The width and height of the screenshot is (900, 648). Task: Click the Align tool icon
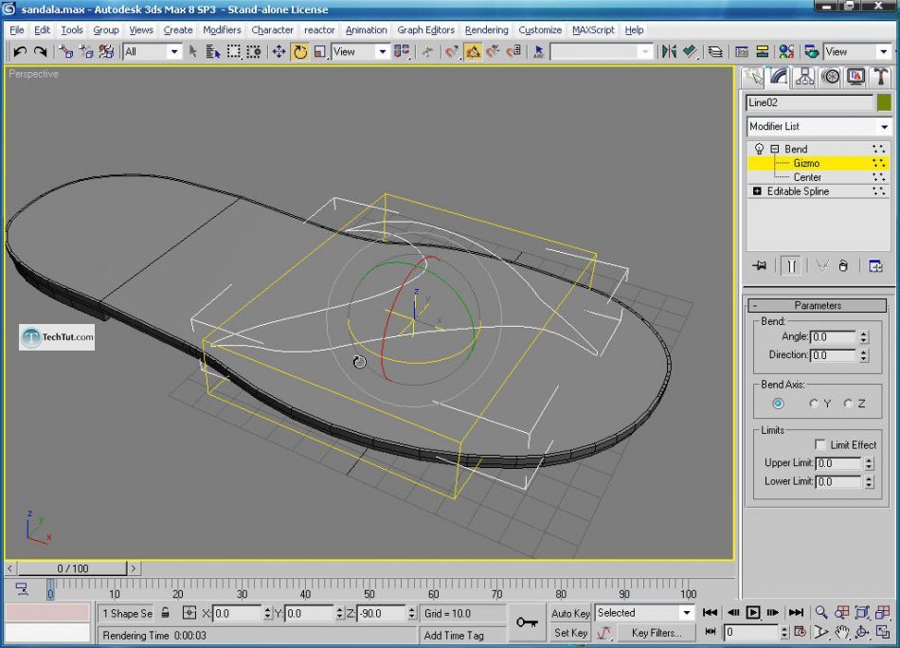[x=690, y=52]
